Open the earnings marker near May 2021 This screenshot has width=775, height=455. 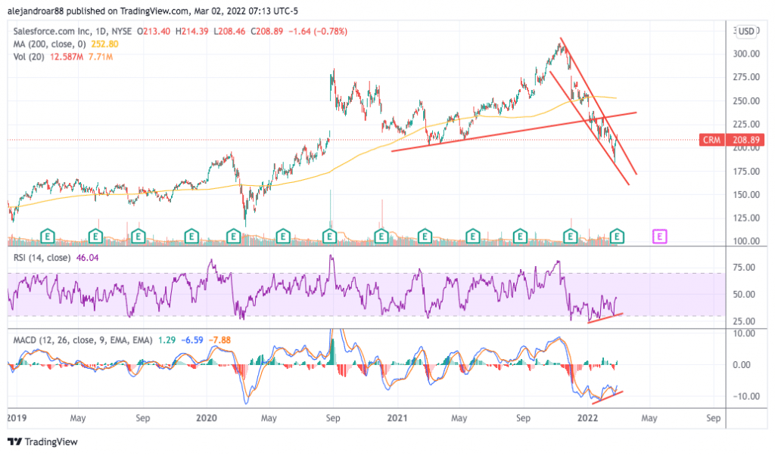tap(472, 237)
